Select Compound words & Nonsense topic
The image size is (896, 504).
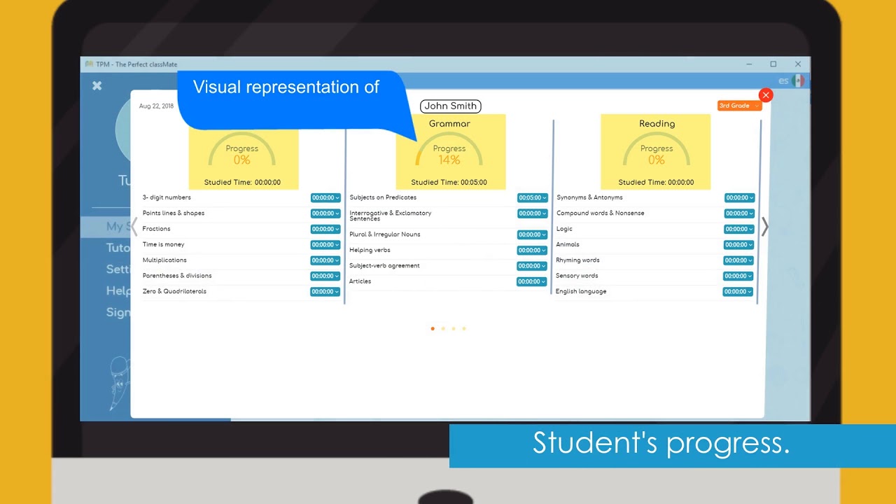pos(601,213)
